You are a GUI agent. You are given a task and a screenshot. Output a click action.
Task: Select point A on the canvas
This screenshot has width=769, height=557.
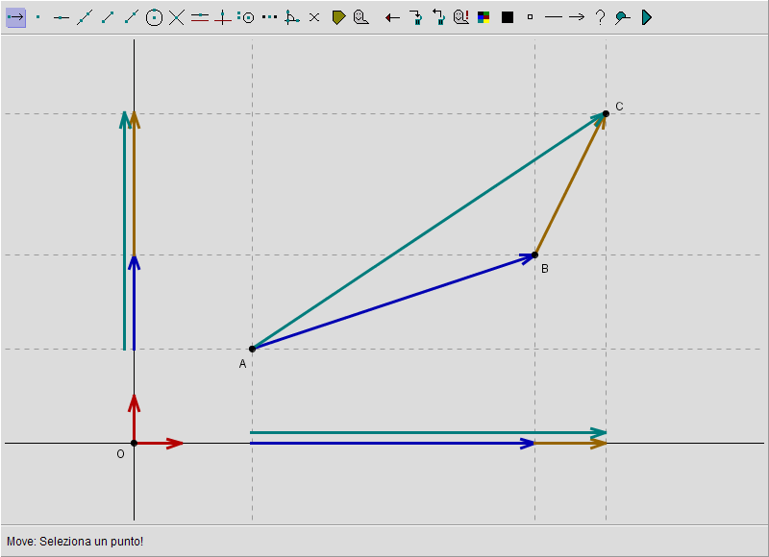click(x=252, y=349)
